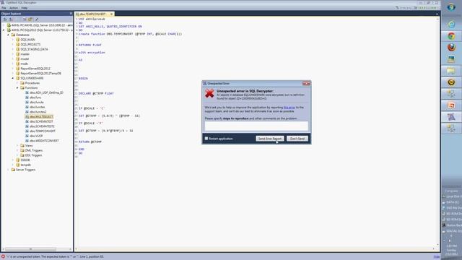Check the Restart application checkbox

(x=206, y=138)
